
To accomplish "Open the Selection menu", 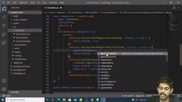I will point(23,3).
